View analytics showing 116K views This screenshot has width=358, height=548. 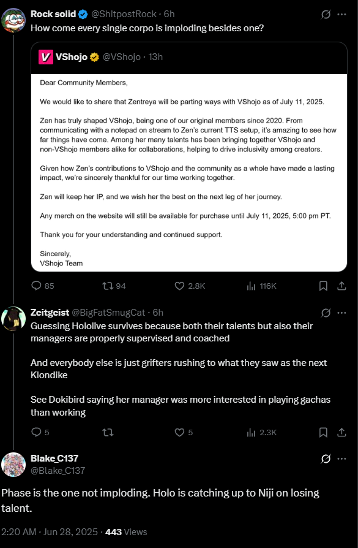click(261, 286)
